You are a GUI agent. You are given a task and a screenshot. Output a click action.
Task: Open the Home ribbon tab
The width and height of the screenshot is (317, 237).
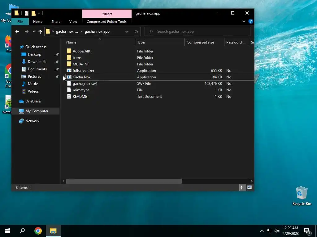(x=38, y=22)
